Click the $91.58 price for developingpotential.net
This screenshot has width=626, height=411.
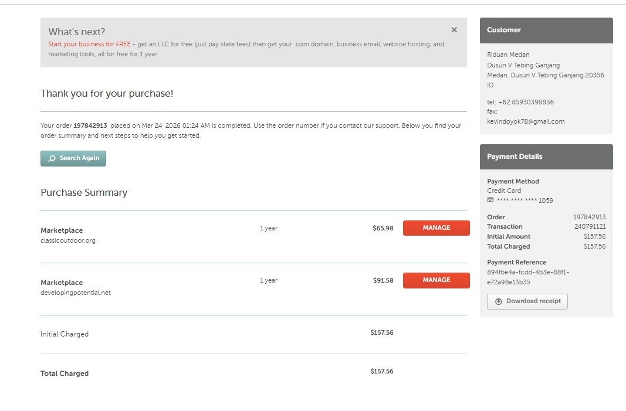(x=383, y=280)
